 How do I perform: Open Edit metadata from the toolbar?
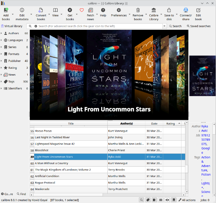click(22, 10)
